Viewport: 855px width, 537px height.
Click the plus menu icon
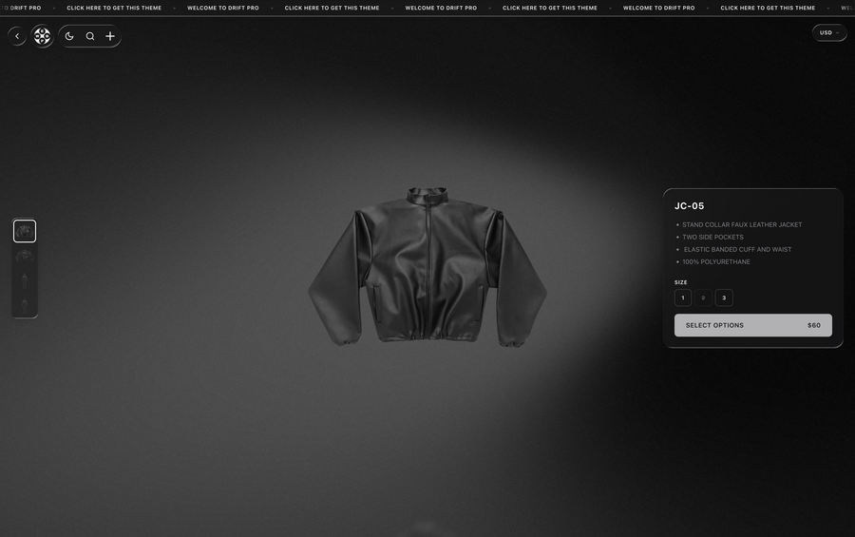coord(110,36)
